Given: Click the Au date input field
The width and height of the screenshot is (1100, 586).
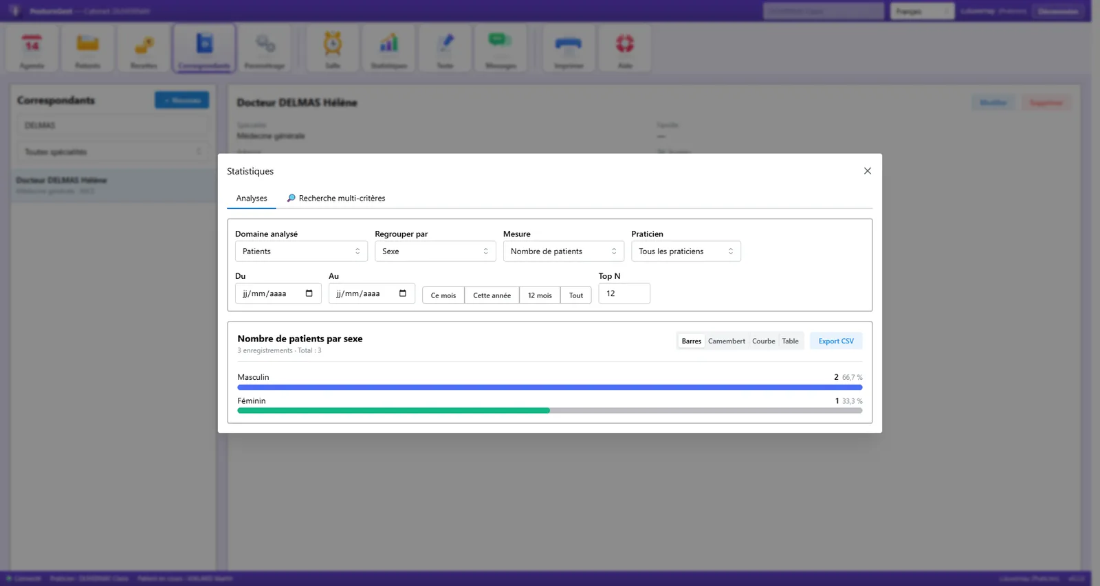Looking at the screenshot, I should pos(371,293).
